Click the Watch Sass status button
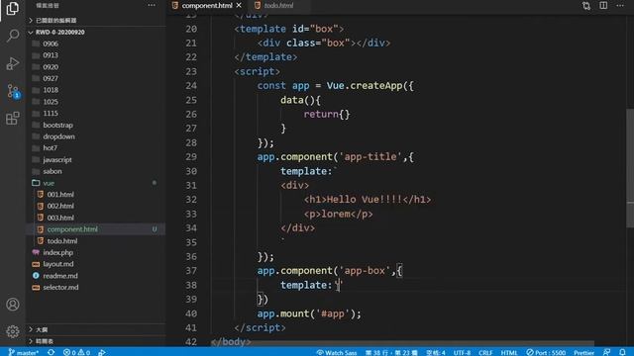 [337, 352]
